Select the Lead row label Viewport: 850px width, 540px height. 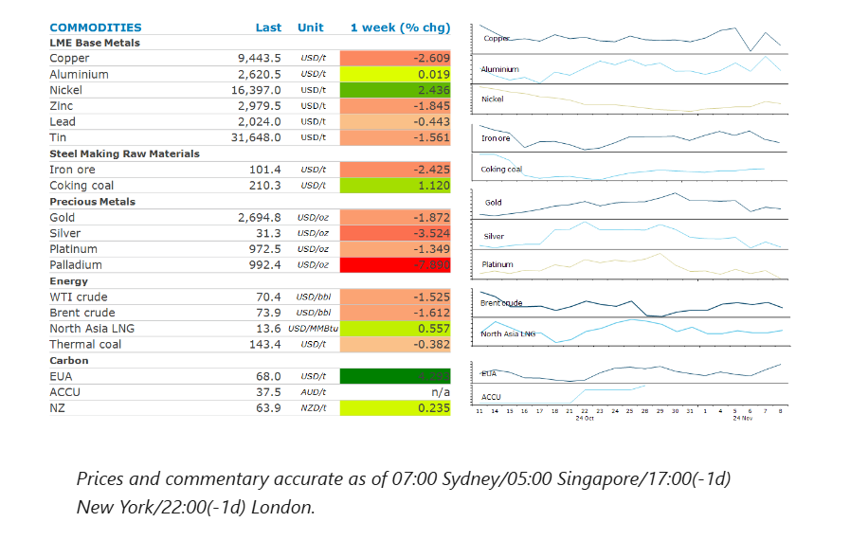click(x=63, y=122)
